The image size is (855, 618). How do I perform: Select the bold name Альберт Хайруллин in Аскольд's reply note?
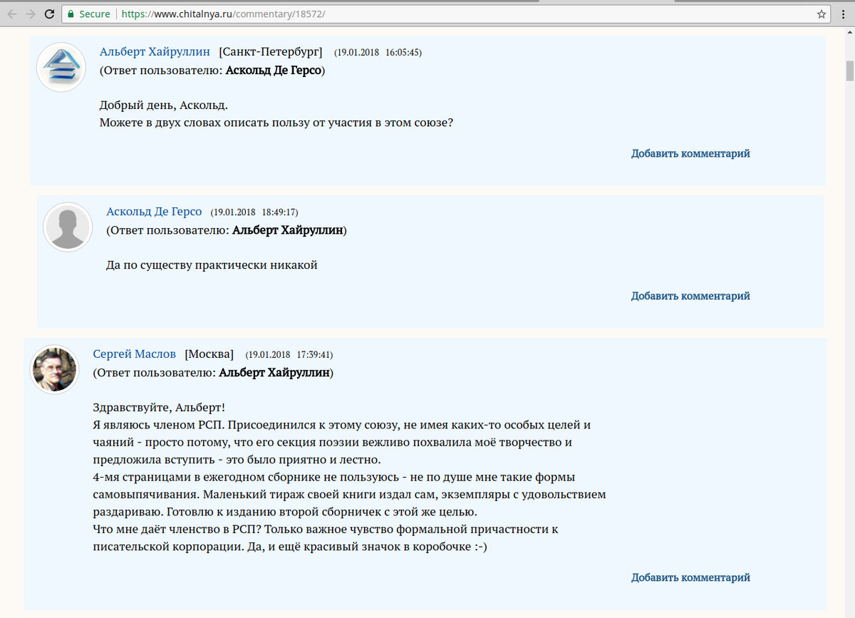[x=288, y=230]
